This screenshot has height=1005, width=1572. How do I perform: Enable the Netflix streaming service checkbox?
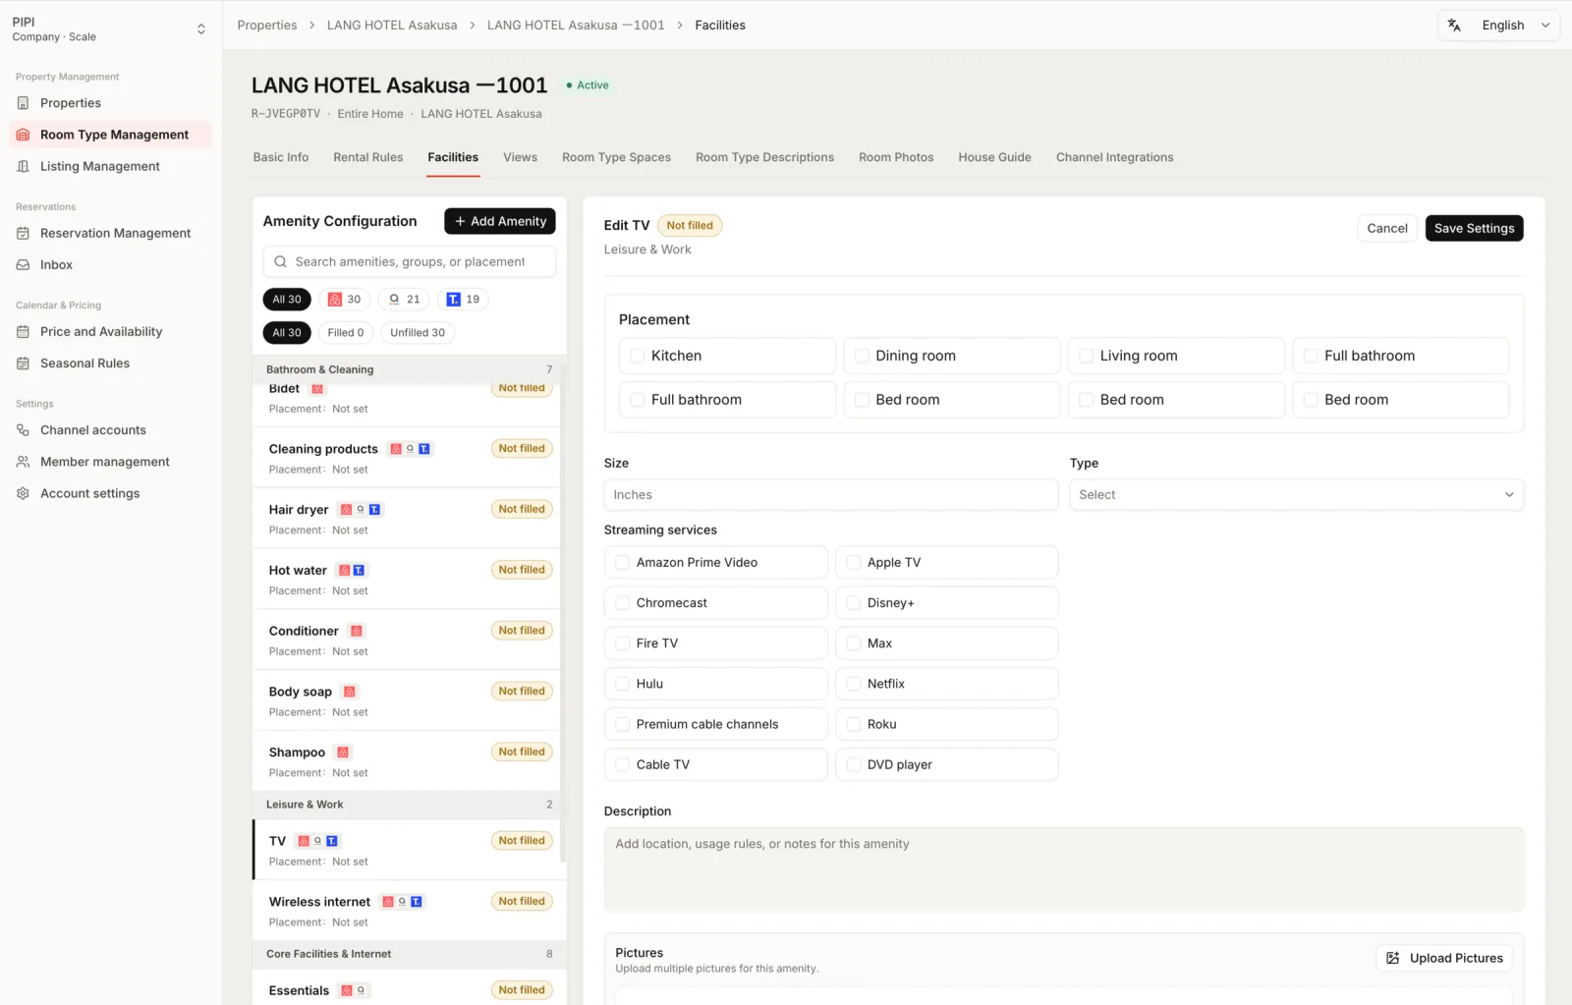[x=854, y=684]
